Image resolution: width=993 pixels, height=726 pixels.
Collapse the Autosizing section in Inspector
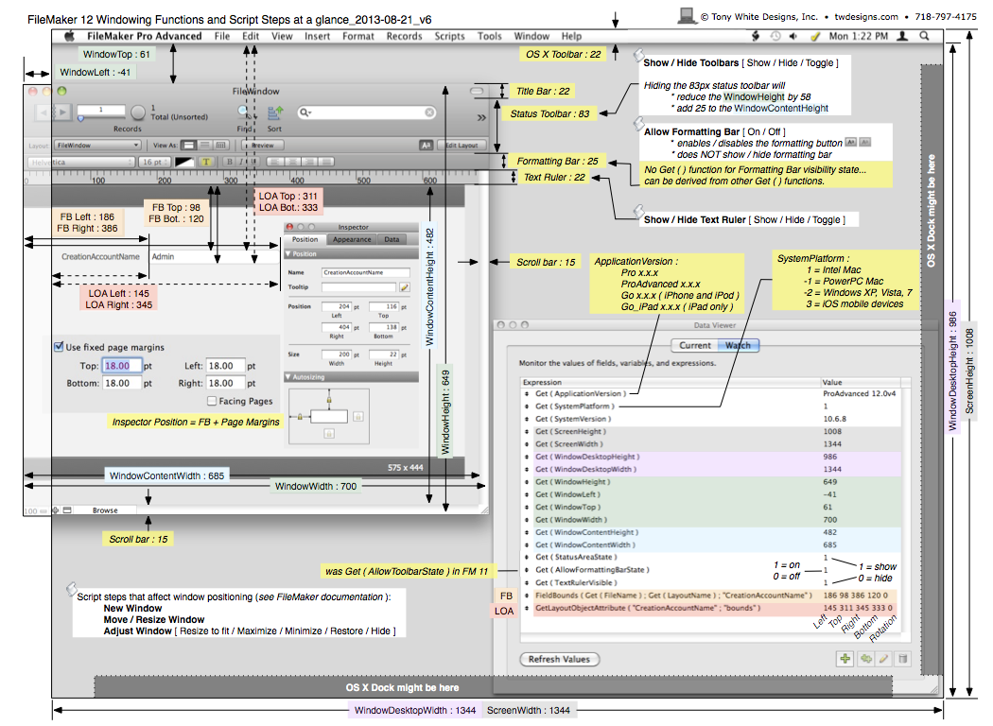[x=288, y=377]
